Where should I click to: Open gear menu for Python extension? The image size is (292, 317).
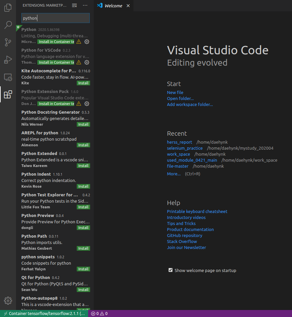tap(87, 42)
